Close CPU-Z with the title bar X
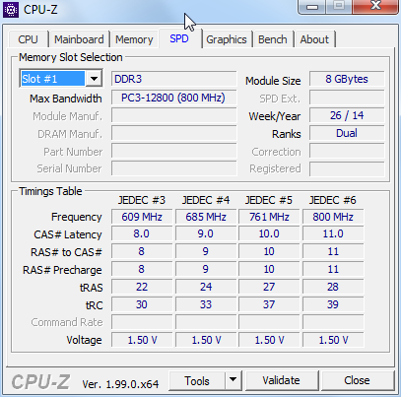Viewport: 401px width, 397px height. tap(375, 7)
